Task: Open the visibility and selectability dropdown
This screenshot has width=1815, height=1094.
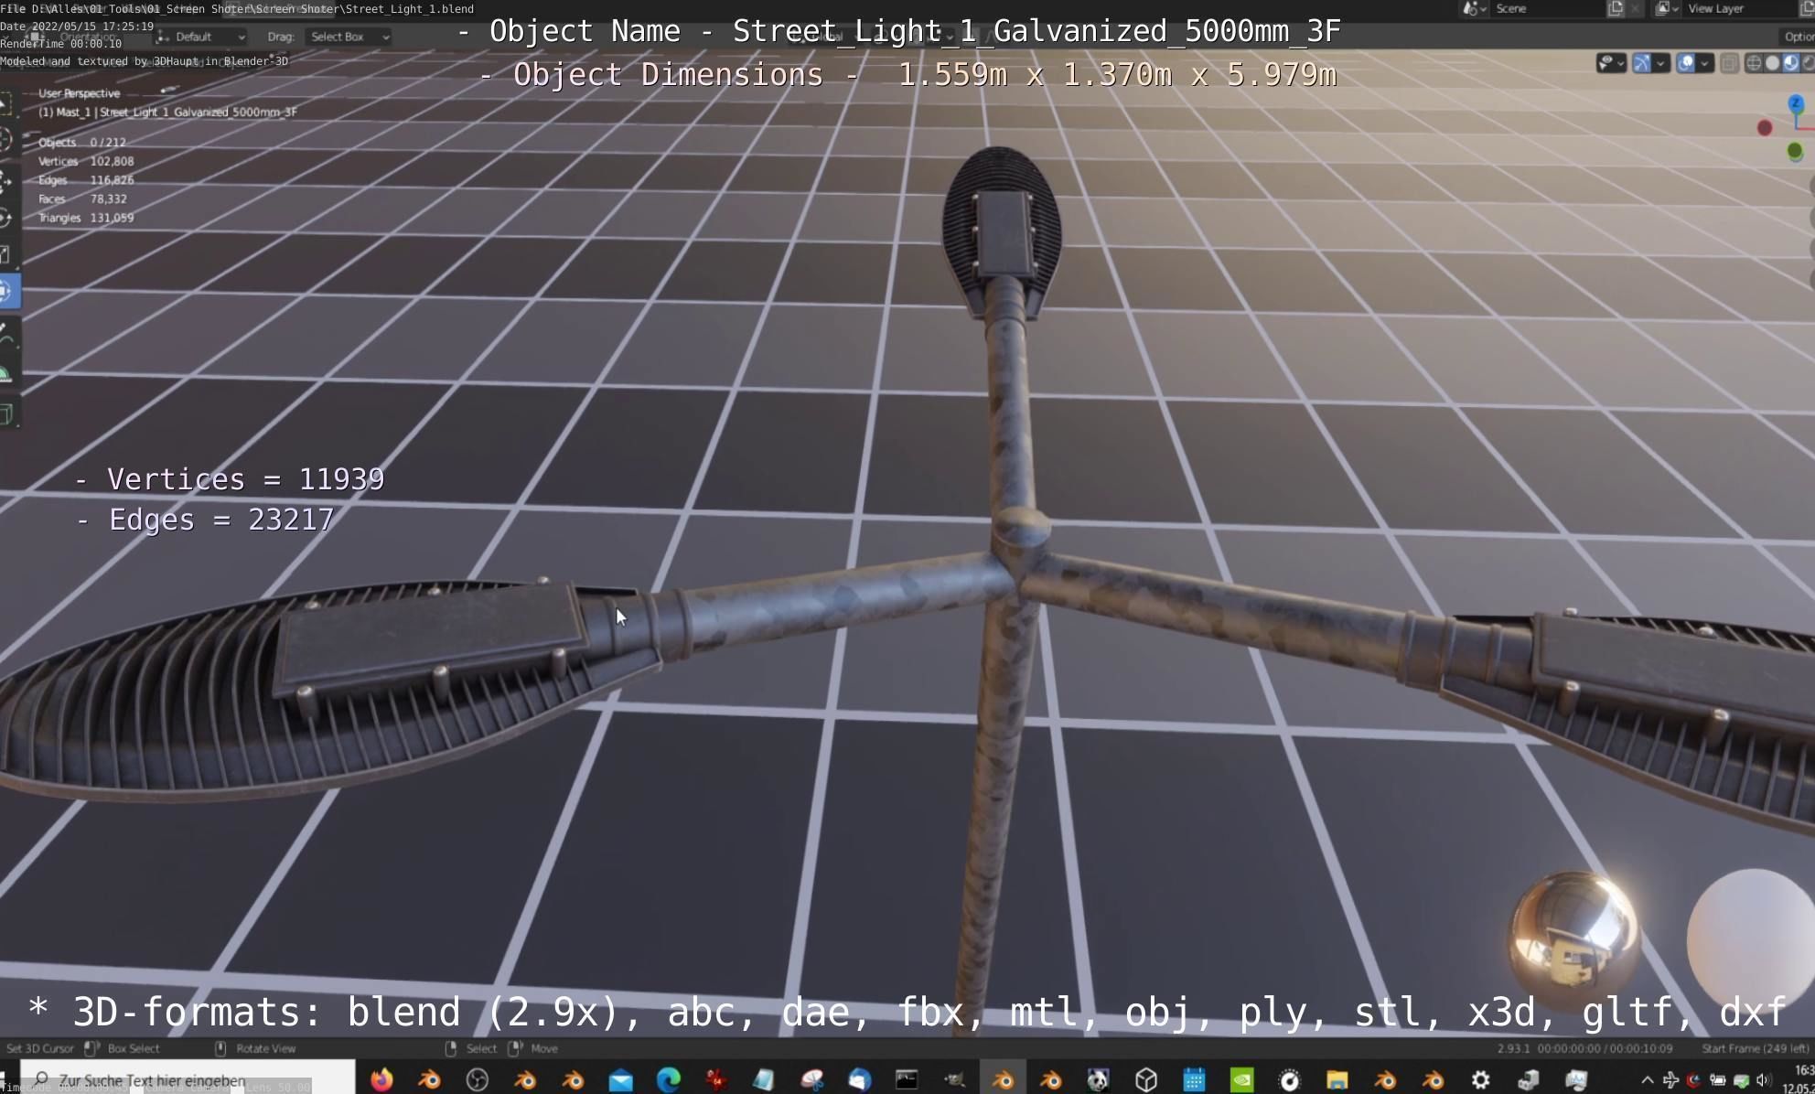Action: [x=1611, y=63]
